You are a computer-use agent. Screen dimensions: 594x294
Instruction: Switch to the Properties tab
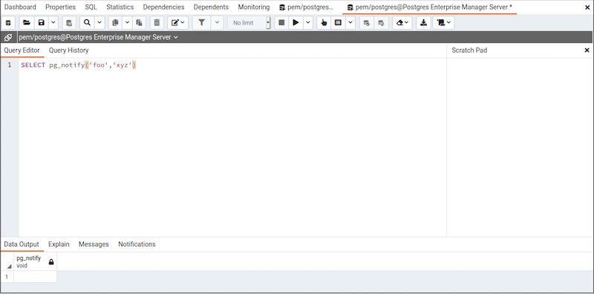pyautogui.click(x=61, y=7)
